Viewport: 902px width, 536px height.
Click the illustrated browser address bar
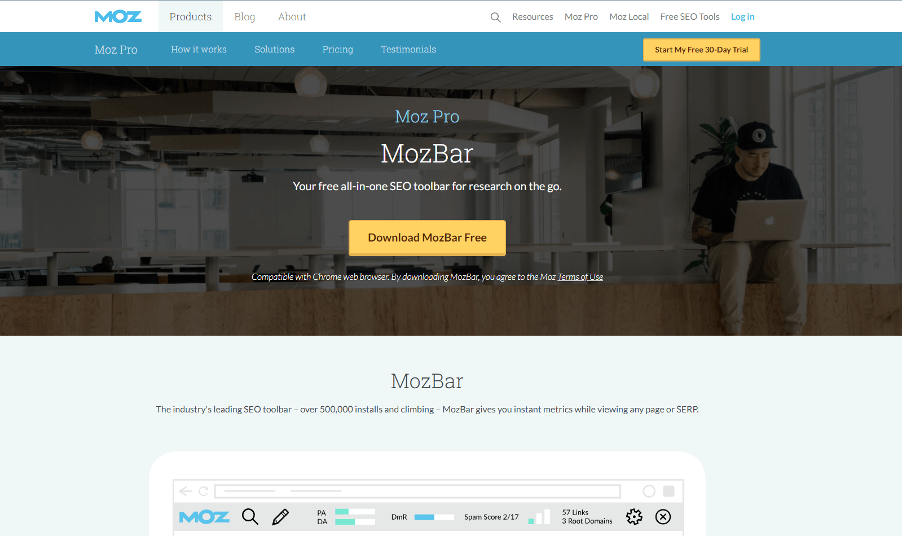(x=417, y=491)
